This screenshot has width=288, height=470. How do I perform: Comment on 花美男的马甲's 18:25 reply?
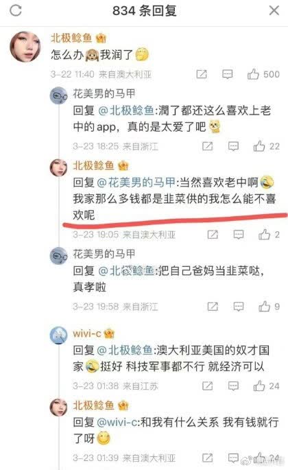pyautogui.click(x=233, y=146)
